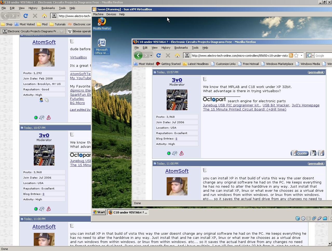332x251 pixels.
Task: Click the site icon beside the outer Firefox URL
Action: (x=54, y=16)
